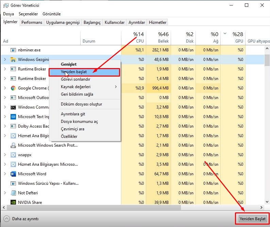
Task: Sort by the CPU column header
Action: (x=134, y=38)
